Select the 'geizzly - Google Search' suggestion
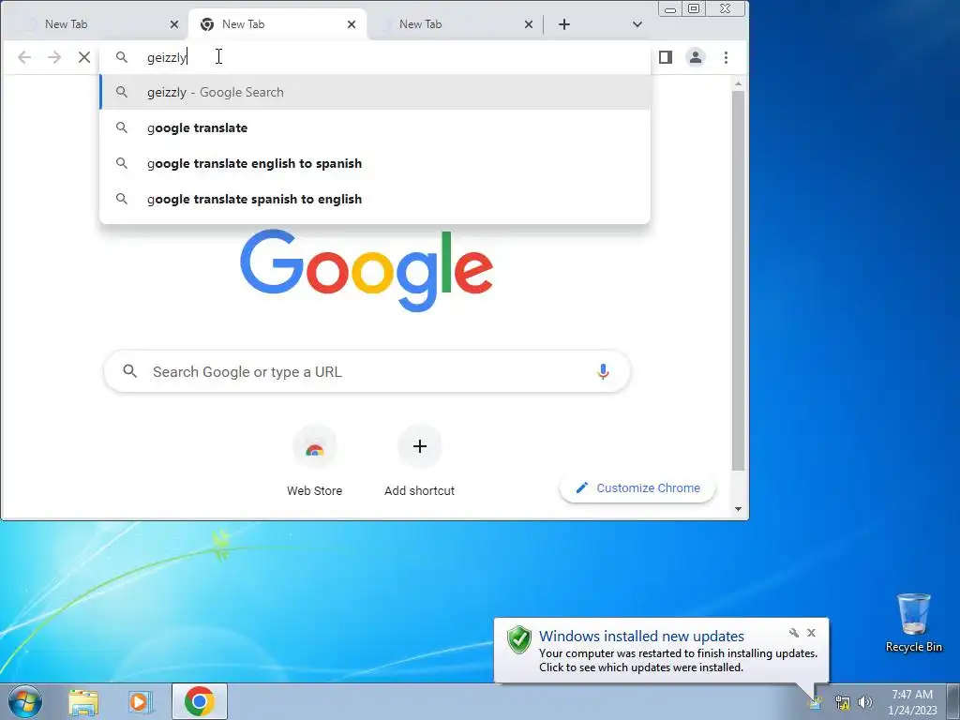960x720 pixels. 375,93
